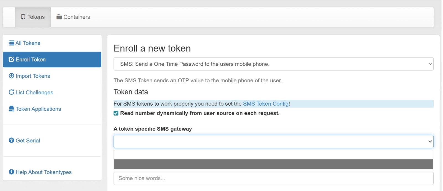Focus the "Some nice words..." description field

273,178
